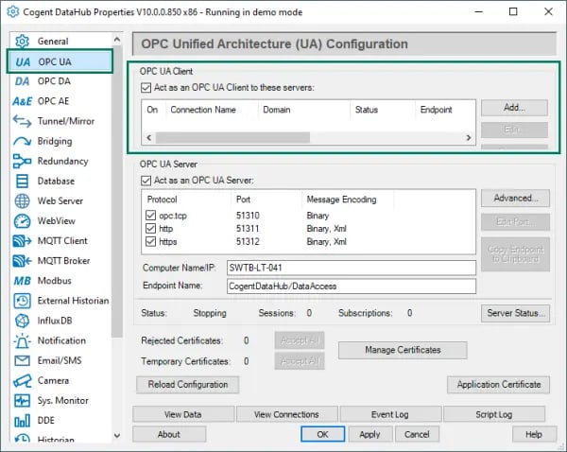Open Application Certificate
This screenshot has height=452, width=567.
pyautogui.click(x=499, y=384)
